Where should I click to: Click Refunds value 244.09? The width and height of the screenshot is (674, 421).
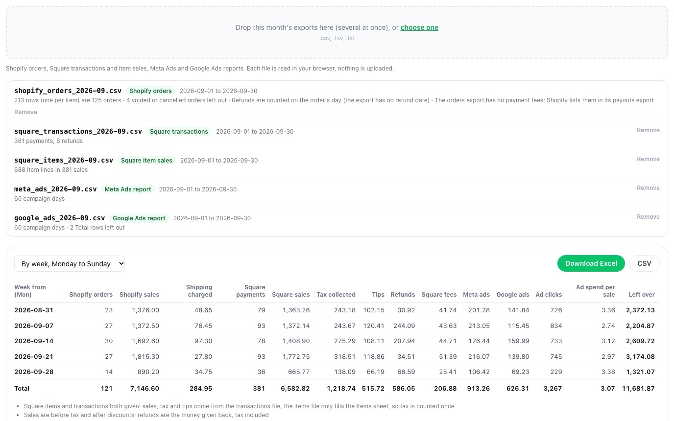click(405, 326)
